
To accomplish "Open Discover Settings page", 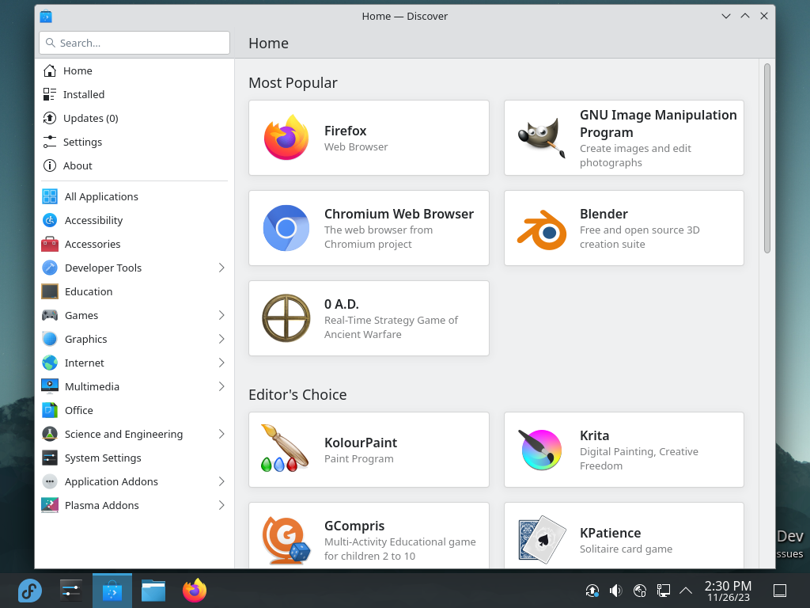I will click(134, 142).
